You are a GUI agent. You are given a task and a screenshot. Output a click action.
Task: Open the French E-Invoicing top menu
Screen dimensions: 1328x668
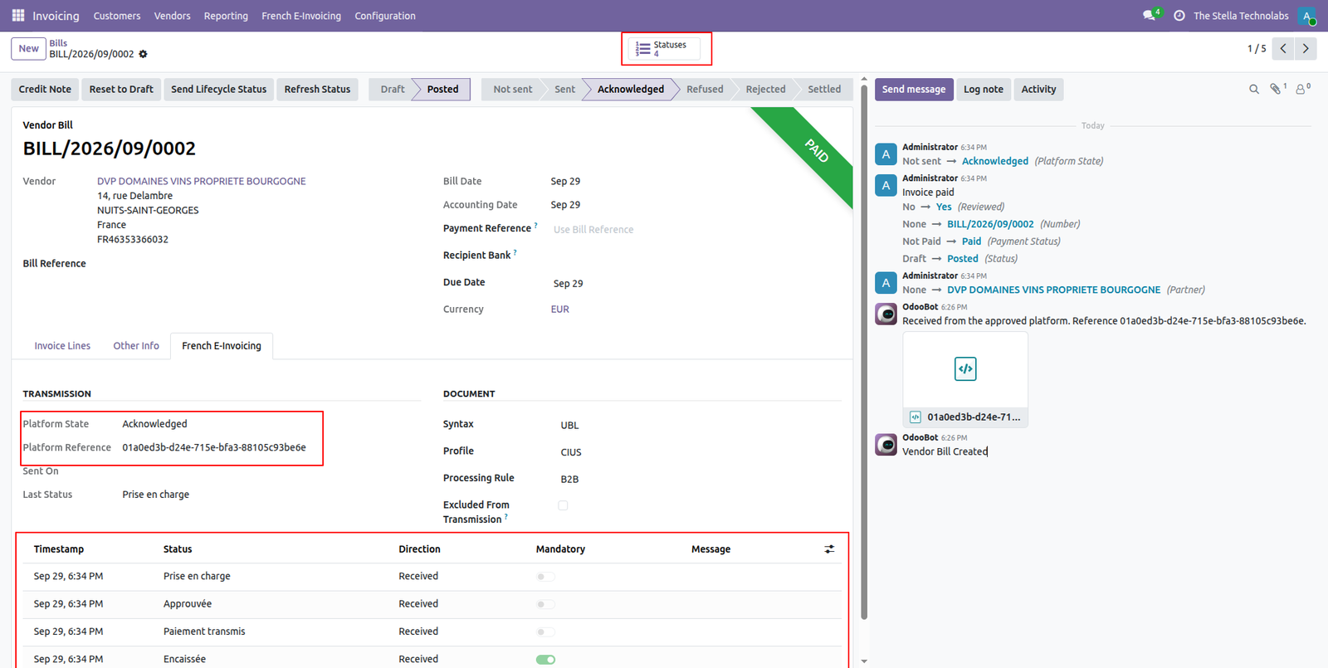(x=301, y=16)
